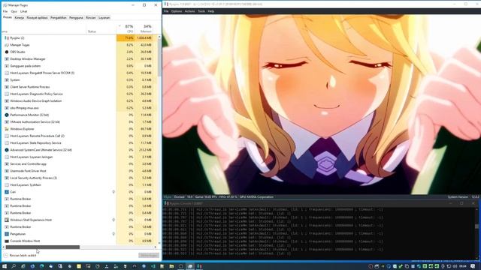Click the suspended leaf icon in Cari row
The image size is (481, 270).
tap(113, 192)
